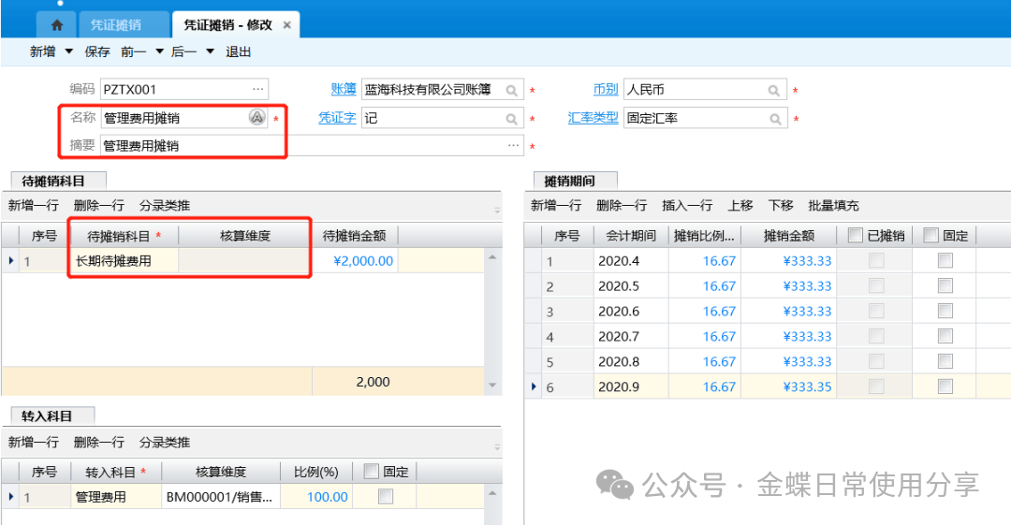Click ellipsis icon in 编码 field

[257, 90]
